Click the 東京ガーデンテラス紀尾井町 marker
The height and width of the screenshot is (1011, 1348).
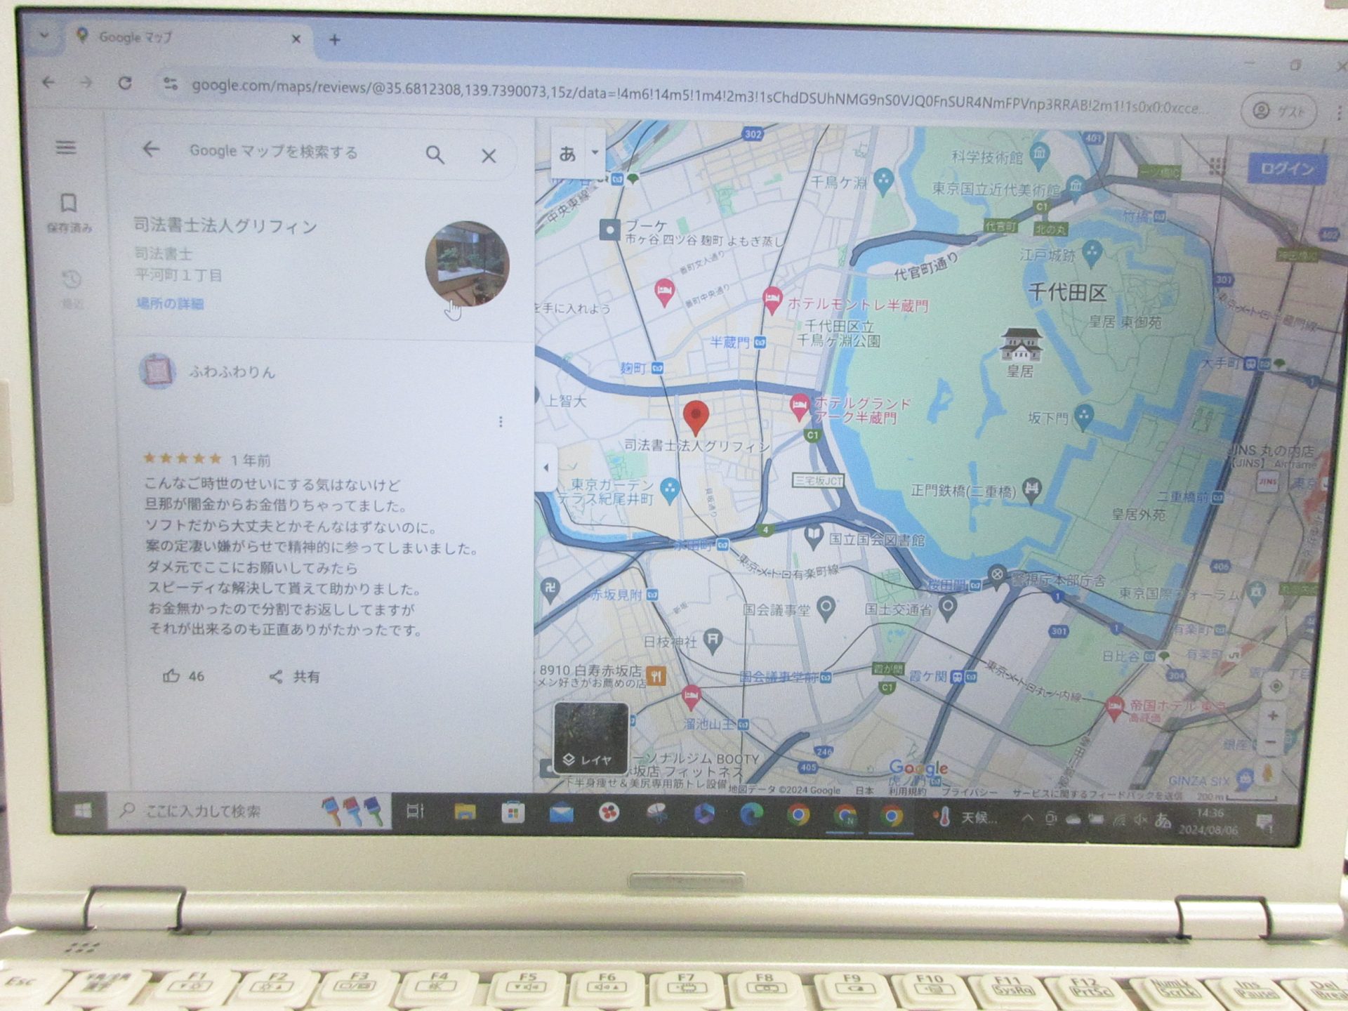(x=670, y=490)
